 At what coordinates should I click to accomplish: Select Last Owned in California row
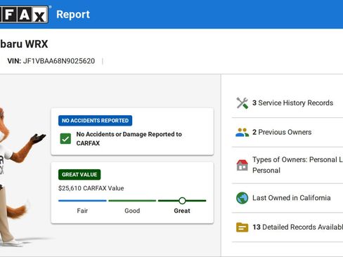pos(287,198)
